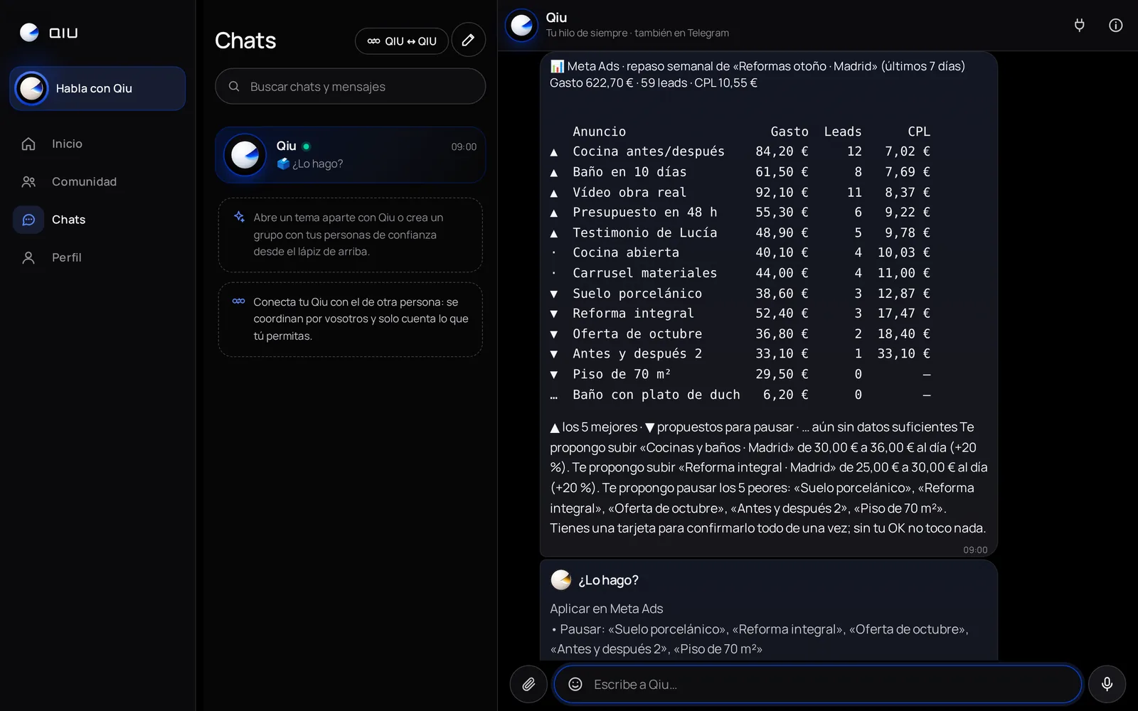1138x711 pixels.
Task: Click the bar chart emoji in the Meta Ads message
Action: (557, 66)
